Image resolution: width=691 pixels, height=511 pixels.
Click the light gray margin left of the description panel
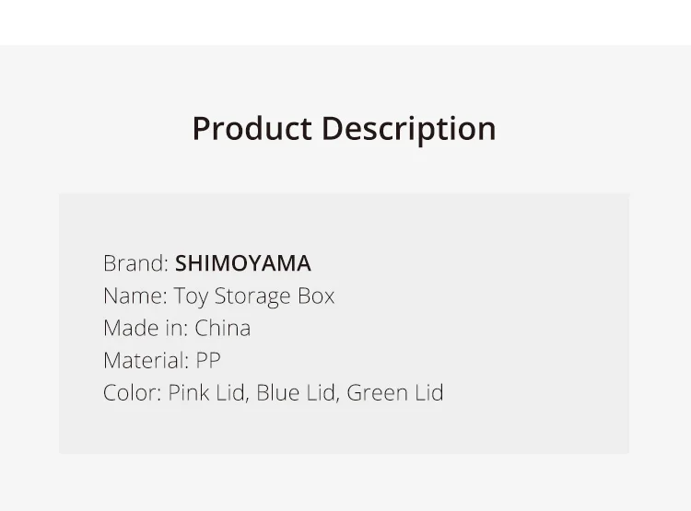(x=29, y=322)
